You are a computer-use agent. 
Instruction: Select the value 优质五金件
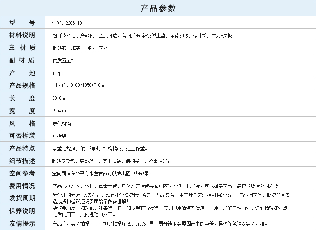[64, 60]
